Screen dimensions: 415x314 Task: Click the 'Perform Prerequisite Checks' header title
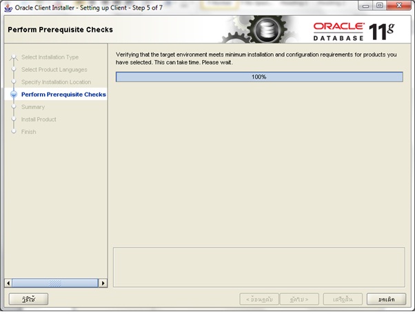(x=61, y=30)
